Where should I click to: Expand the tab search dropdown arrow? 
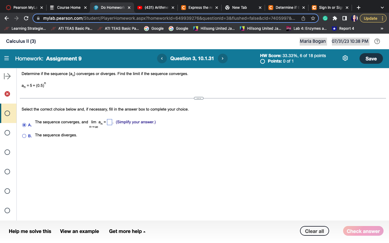pos(382,7)
